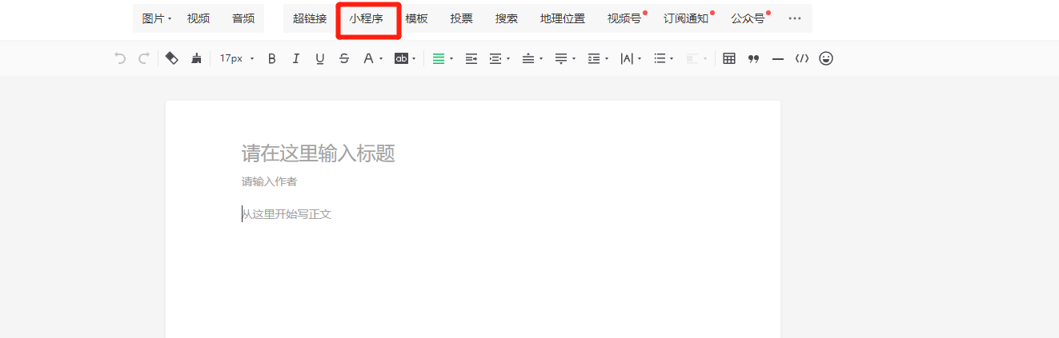Open the ab background color picker
Viewport: 1059px width, 338px height.
click(x=405, y=58)
